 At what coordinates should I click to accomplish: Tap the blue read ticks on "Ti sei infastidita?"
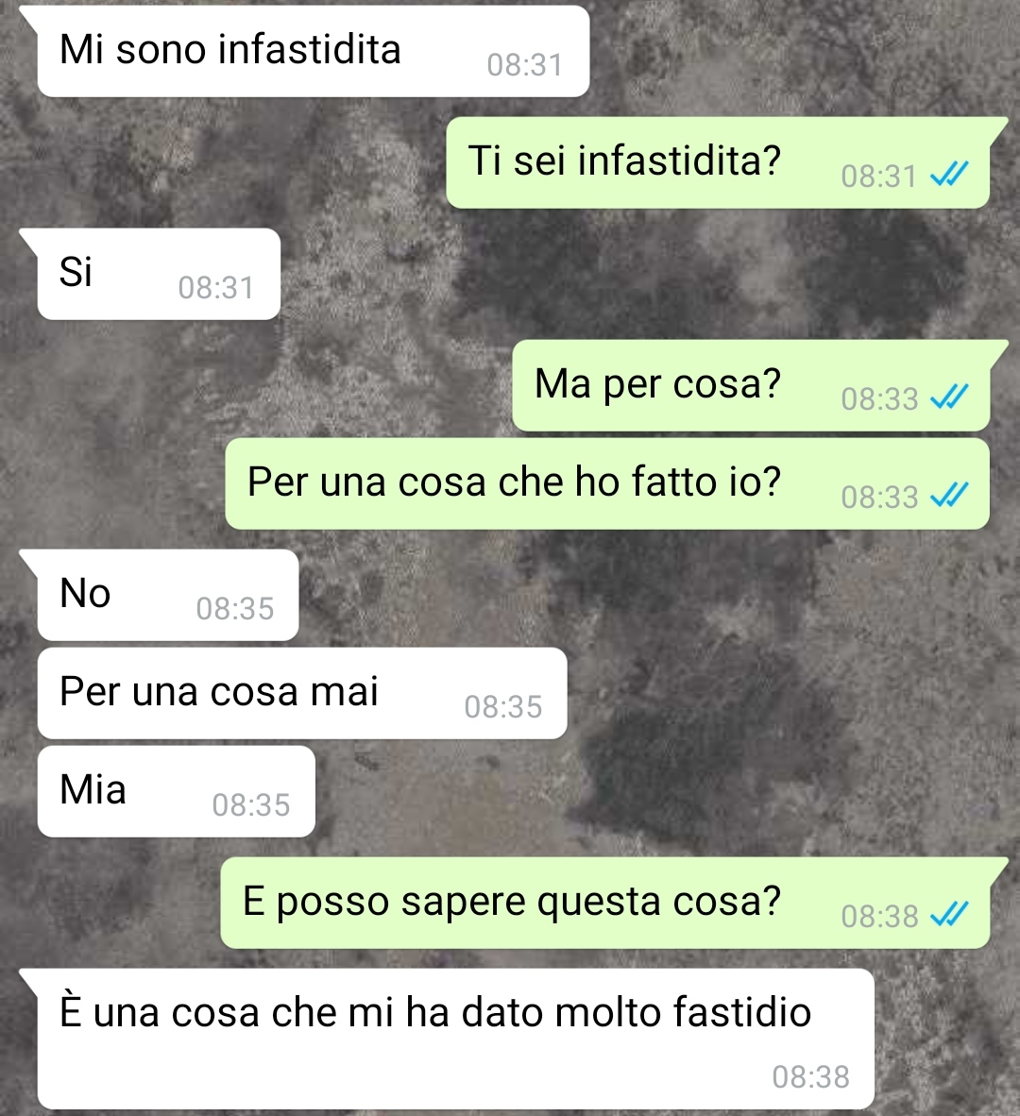pos(949,174)
